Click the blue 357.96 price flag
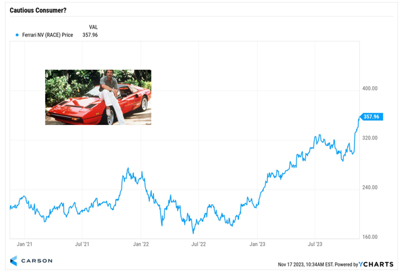This screenshot has width=404, height=279. [371, 117]
